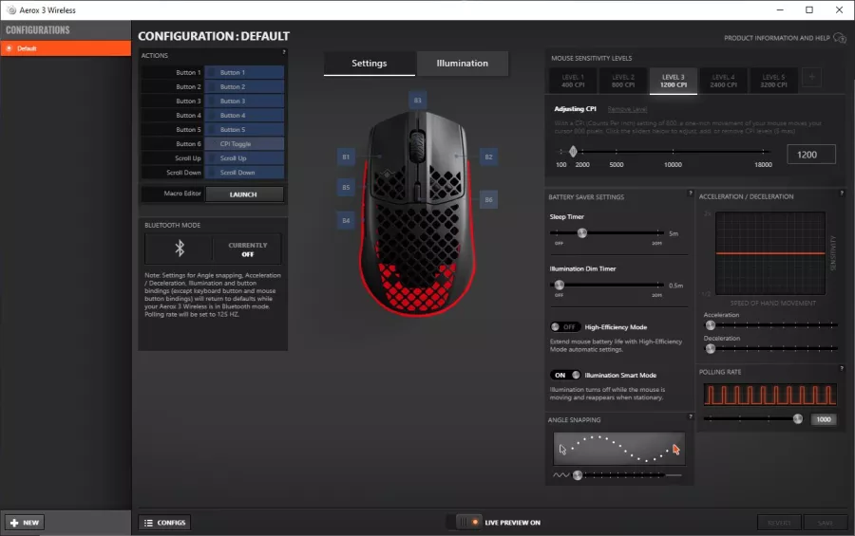Toggle High-Efficiency Mode switch
The height and width of the screenshot is (536, 855).
pyautogui.click(x=565, y=327)
